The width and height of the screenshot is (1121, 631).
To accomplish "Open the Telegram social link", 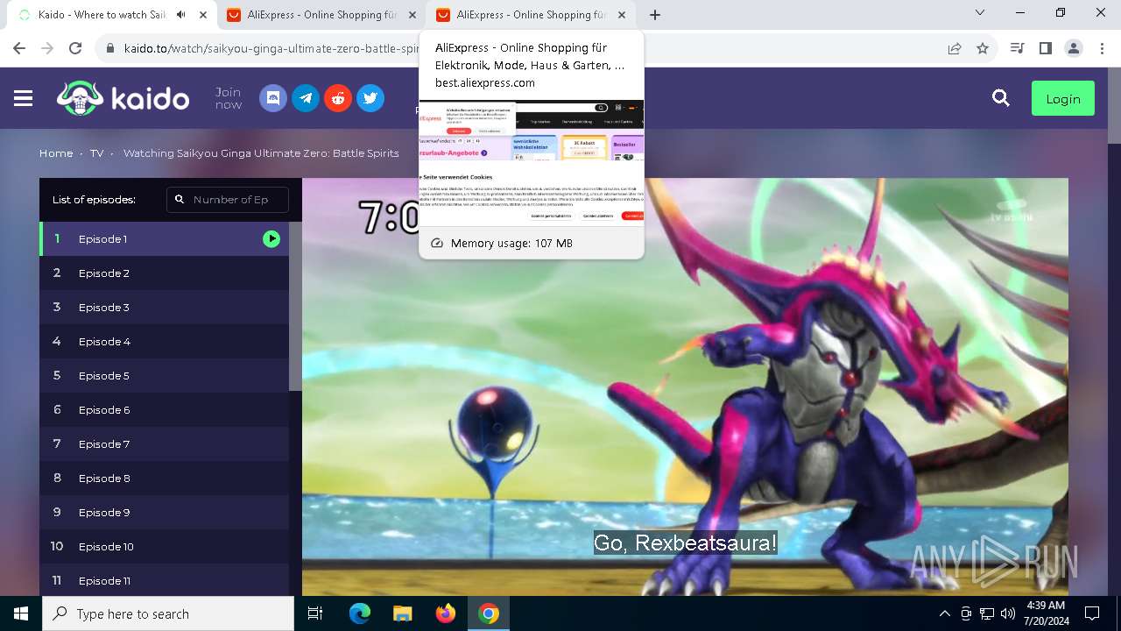I will click(306, 98).
